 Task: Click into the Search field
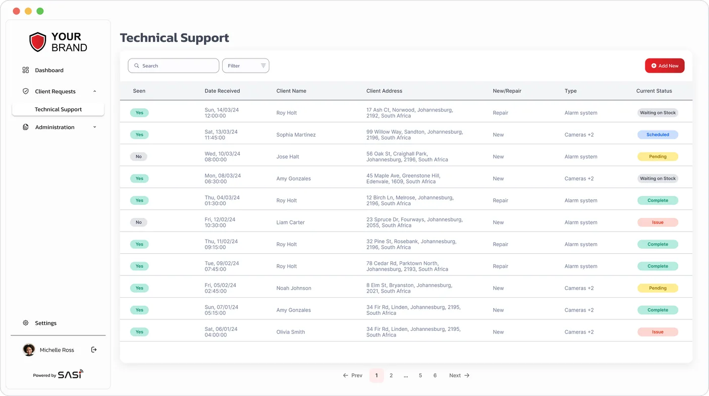click(x=174, y=66)
